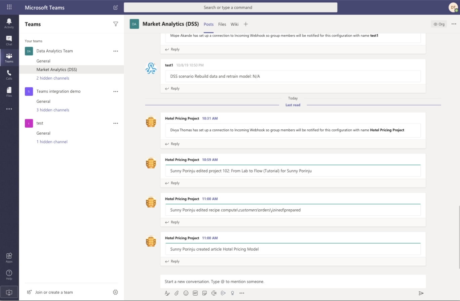Open the emoji picker in compose bar

click(186, 293)
